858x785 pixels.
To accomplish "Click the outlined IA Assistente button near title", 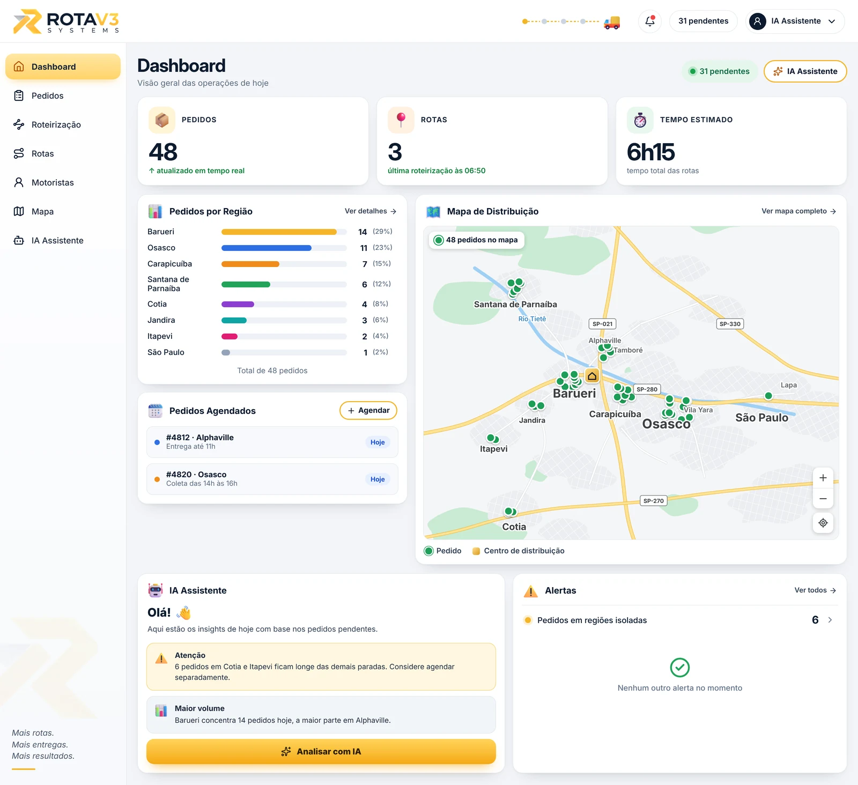I will (x=805, y=71).
